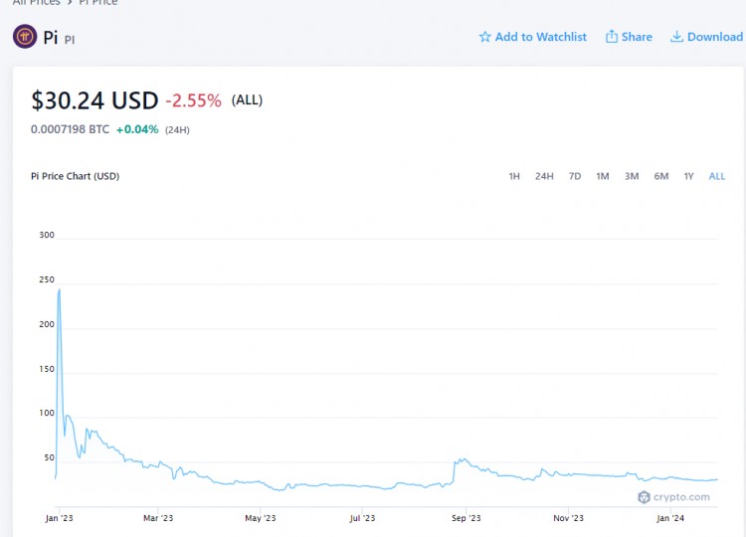The height and width of the screenshot is (537, 746).
Task: Click the 0.0007198 BTC price text
Action: (70, 129)
